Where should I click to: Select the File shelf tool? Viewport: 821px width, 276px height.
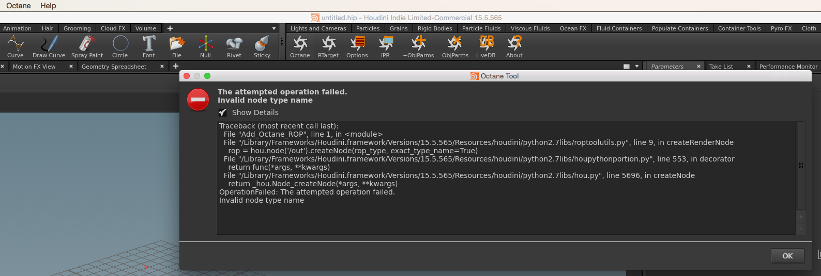[x=177, y=46]
